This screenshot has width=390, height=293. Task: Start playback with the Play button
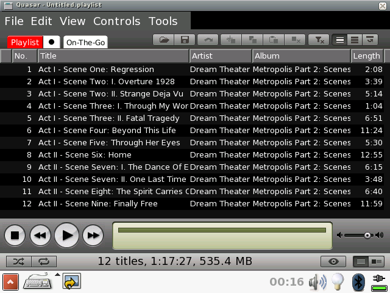click(66, 235)
